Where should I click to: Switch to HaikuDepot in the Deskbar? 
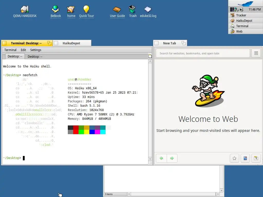click(246, 21)
